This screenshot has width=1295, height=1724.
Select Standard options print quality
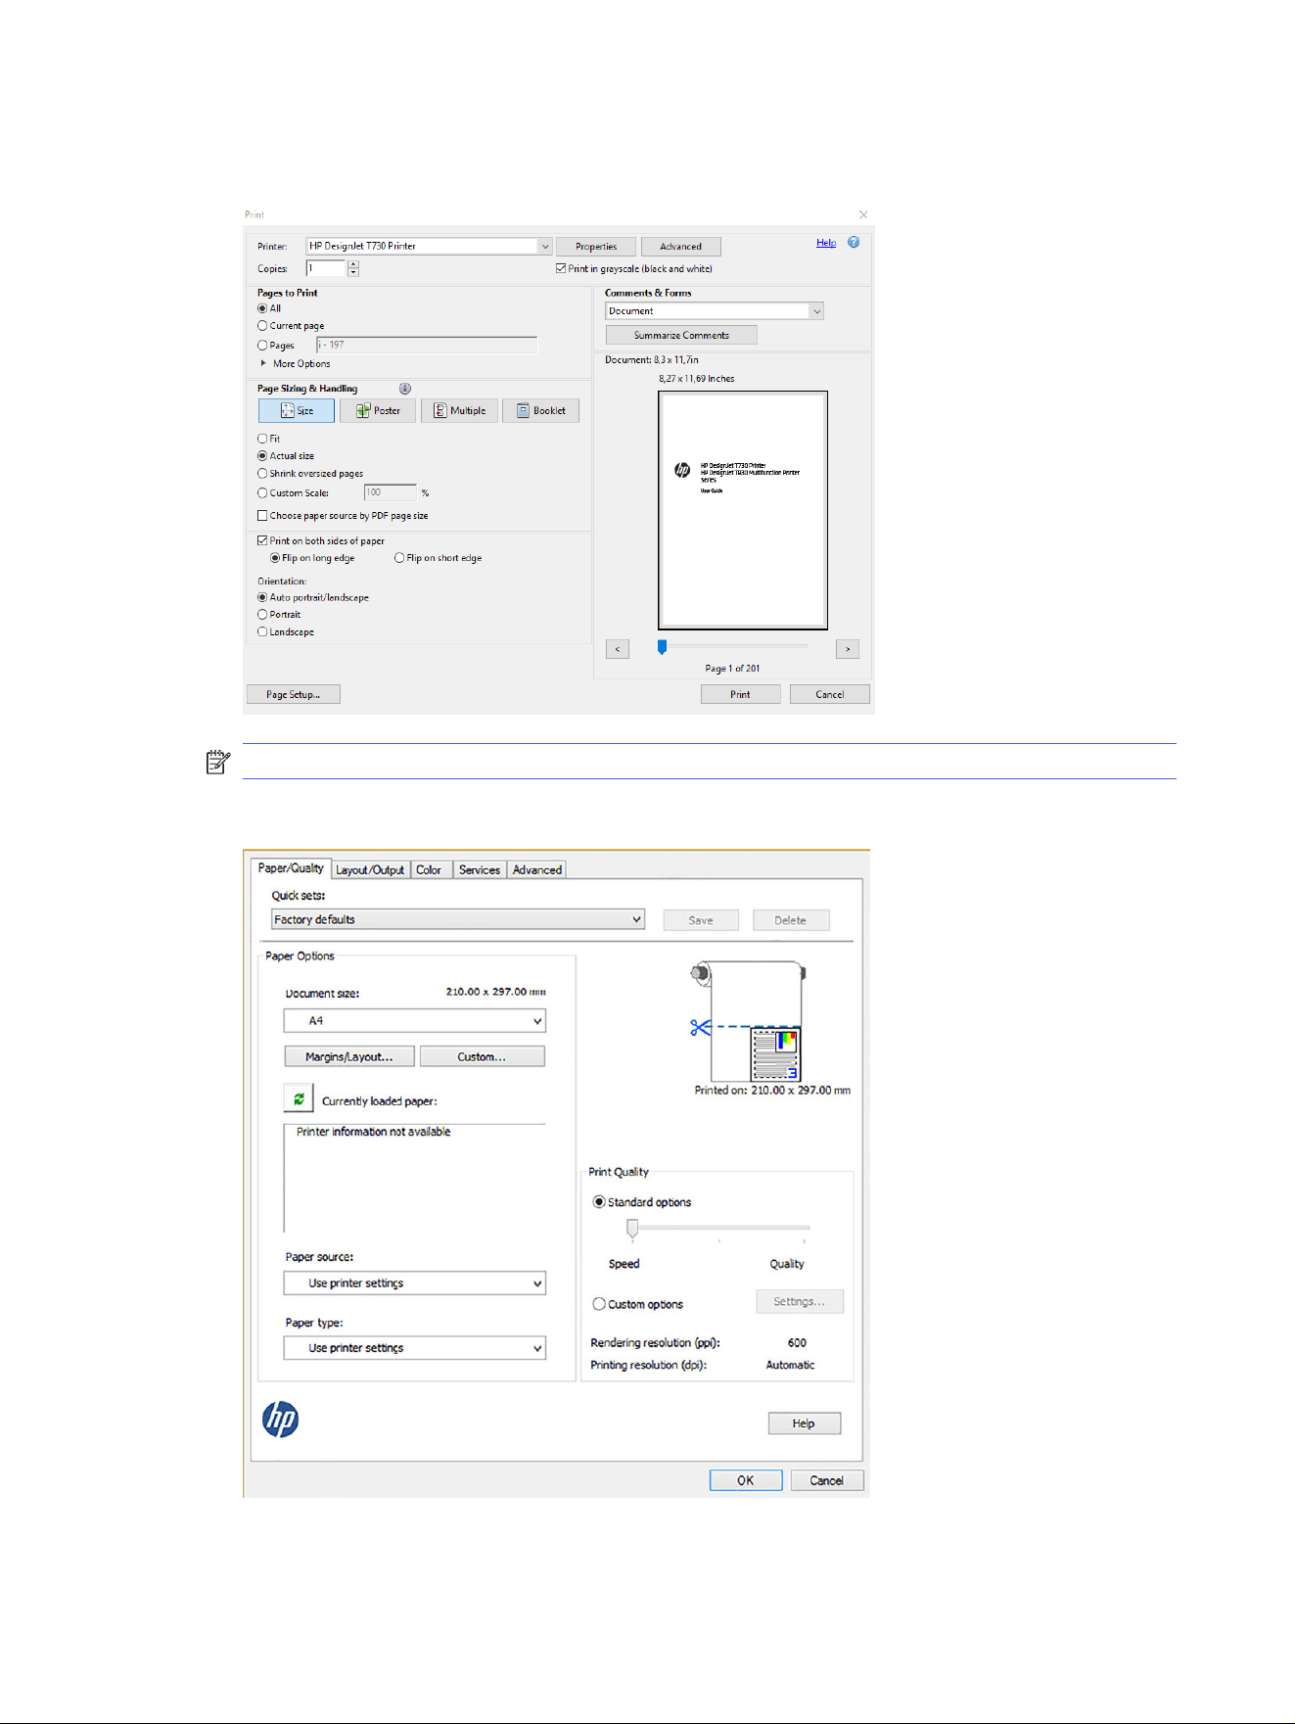[x=599, y=1202]
